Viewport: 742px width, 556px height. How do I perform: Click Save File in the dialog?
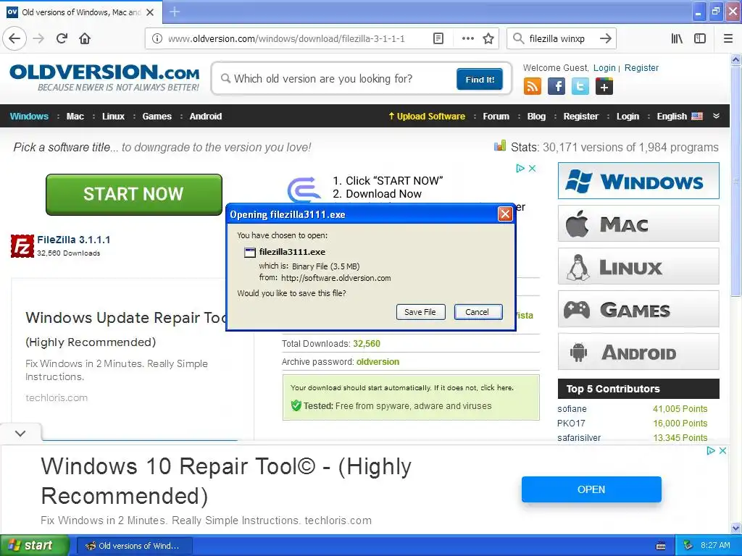pos(420,312)
